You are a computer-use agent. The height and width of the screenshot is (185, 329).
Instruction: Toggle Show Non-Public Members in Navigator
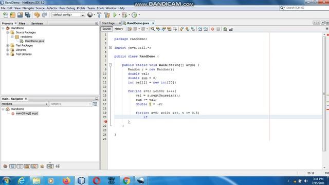click(x=27, y=166)
